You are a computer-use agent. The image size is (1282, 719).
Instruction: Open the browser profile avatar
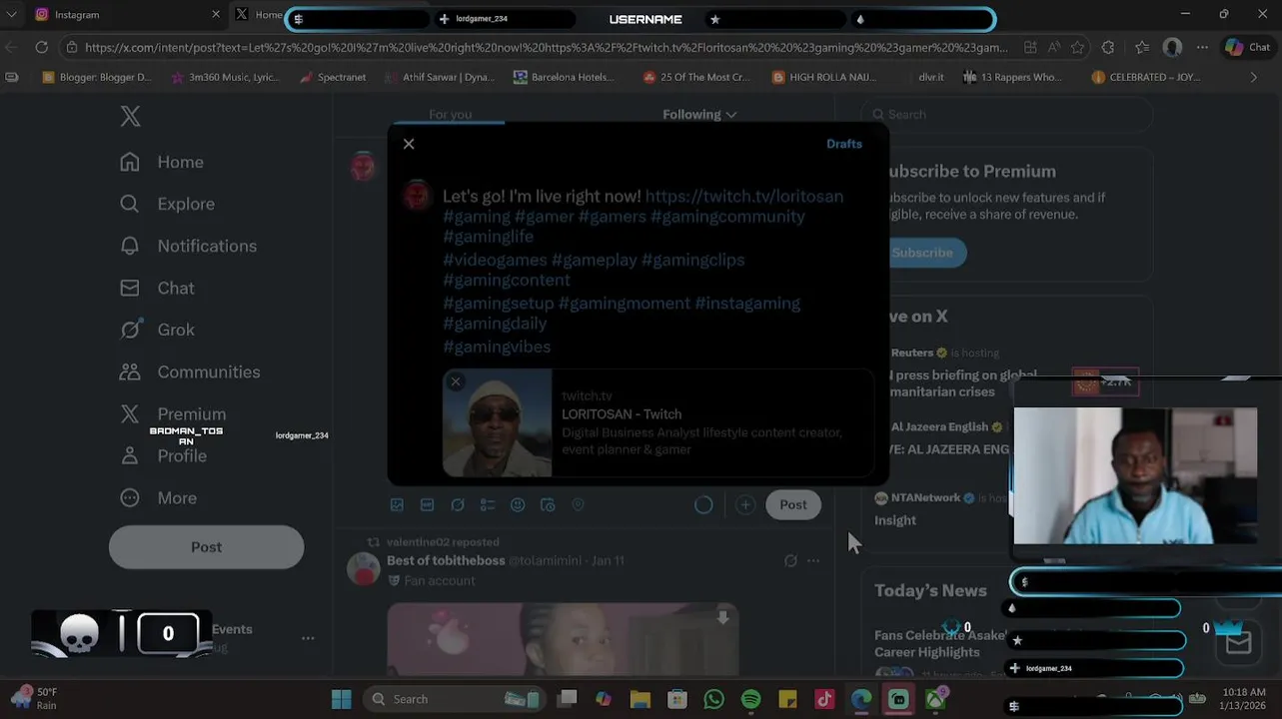1173,47
